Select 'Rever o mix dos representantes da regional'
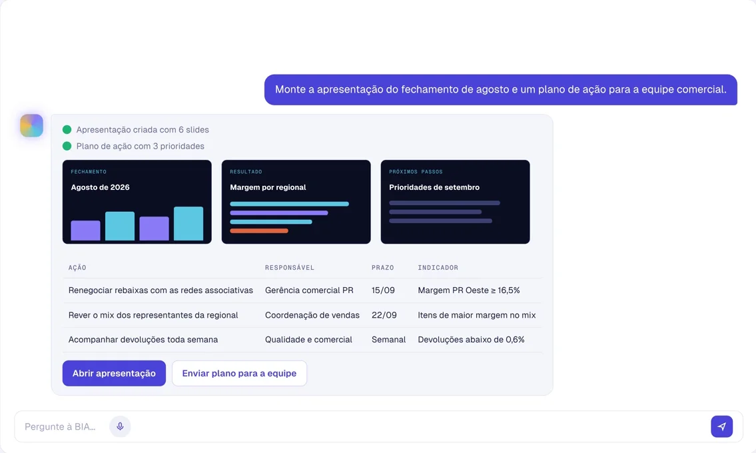This screenshot has width=756, height=453. coord(153,315)
